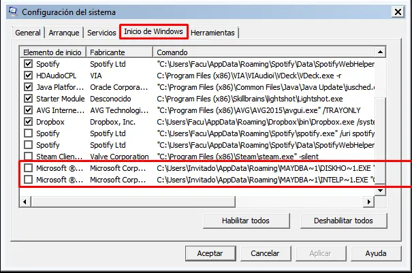Enable the unchecked Spotify spotify.exe /uri item
The height and width of the screenshot is (273, 412).
(28, 133)
